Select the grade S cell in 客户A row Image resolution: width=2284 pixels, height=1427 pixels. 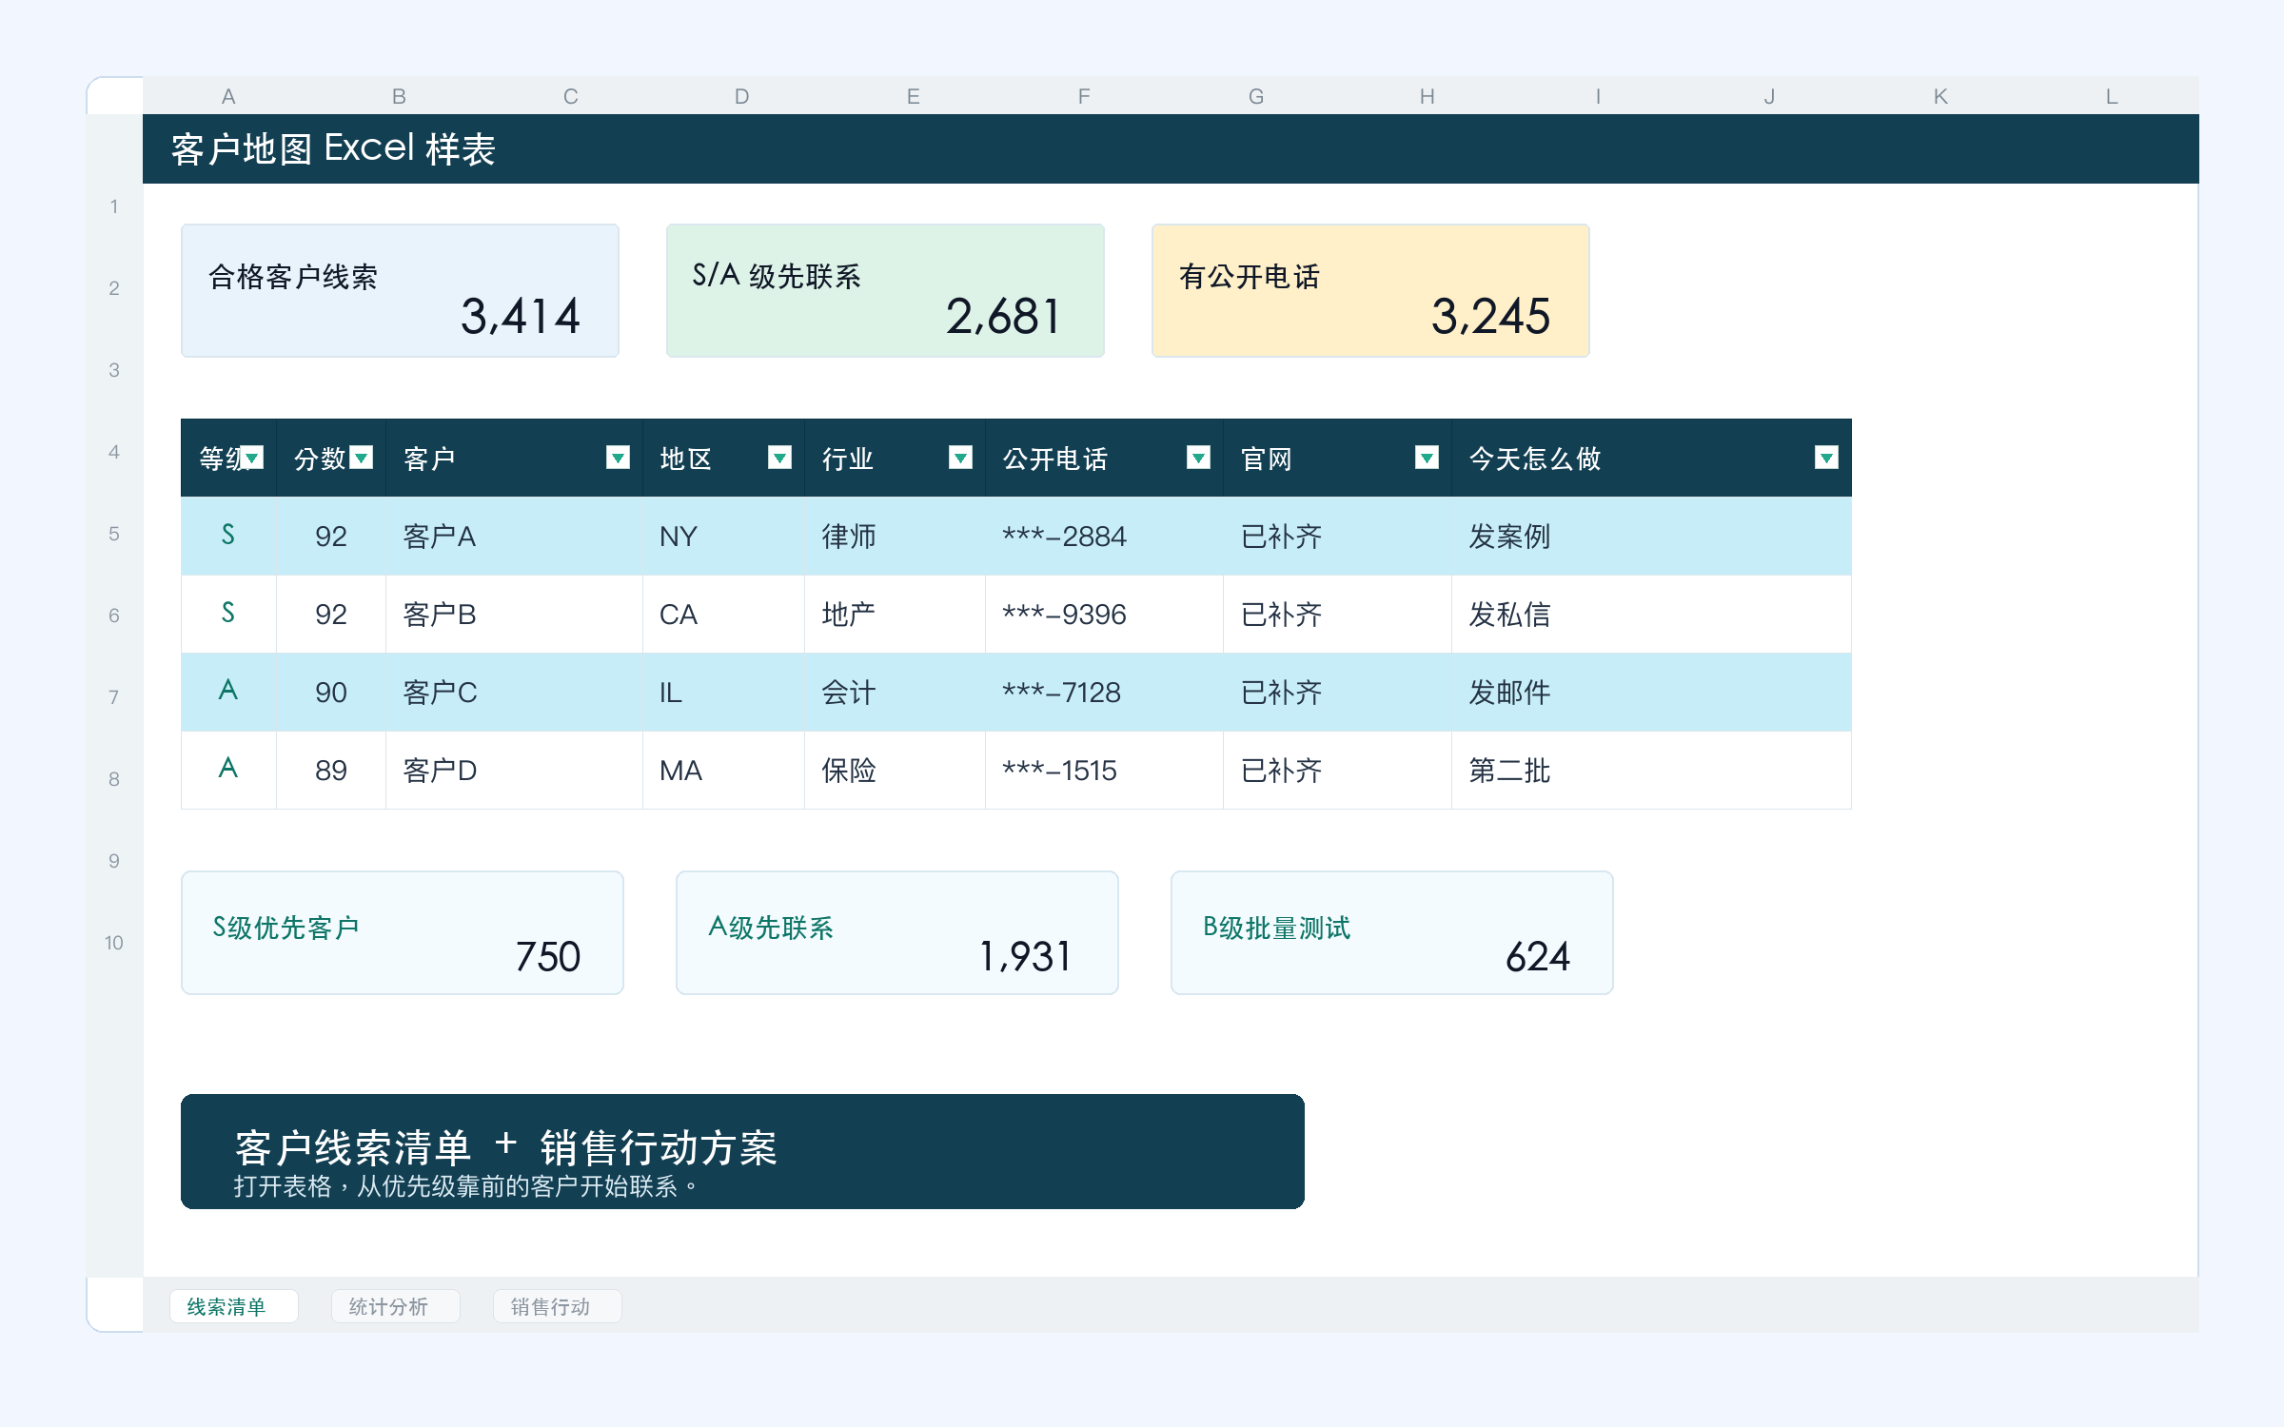(228, 537)
